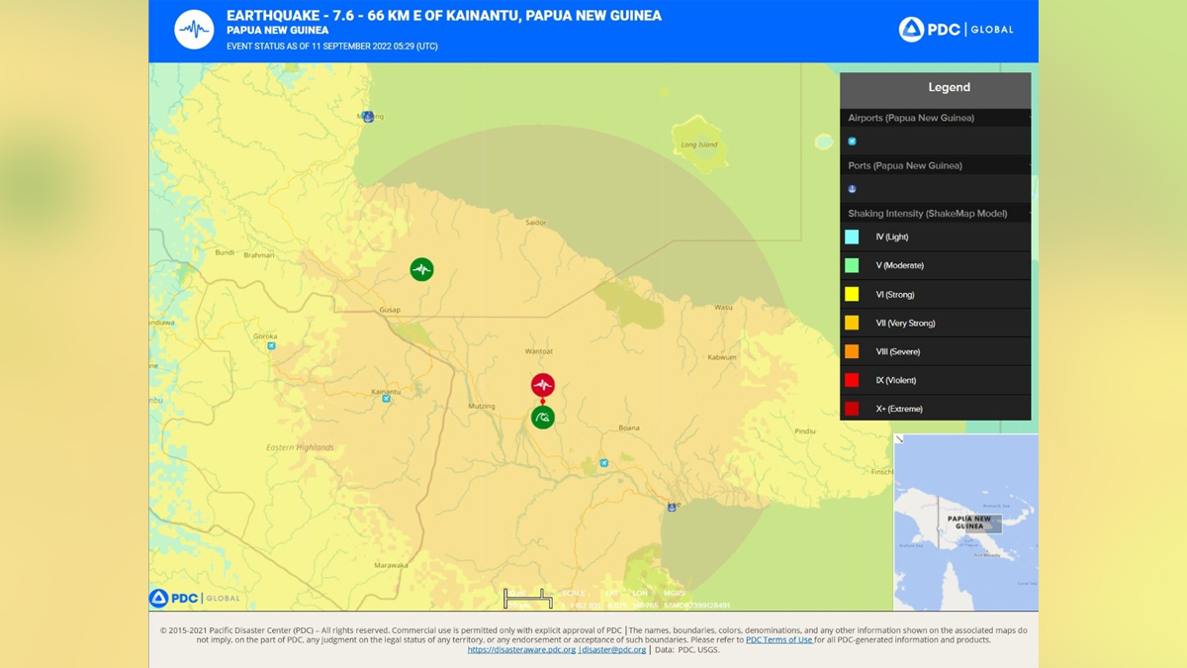Click the 'Gusap' place label

pos(390,310)
